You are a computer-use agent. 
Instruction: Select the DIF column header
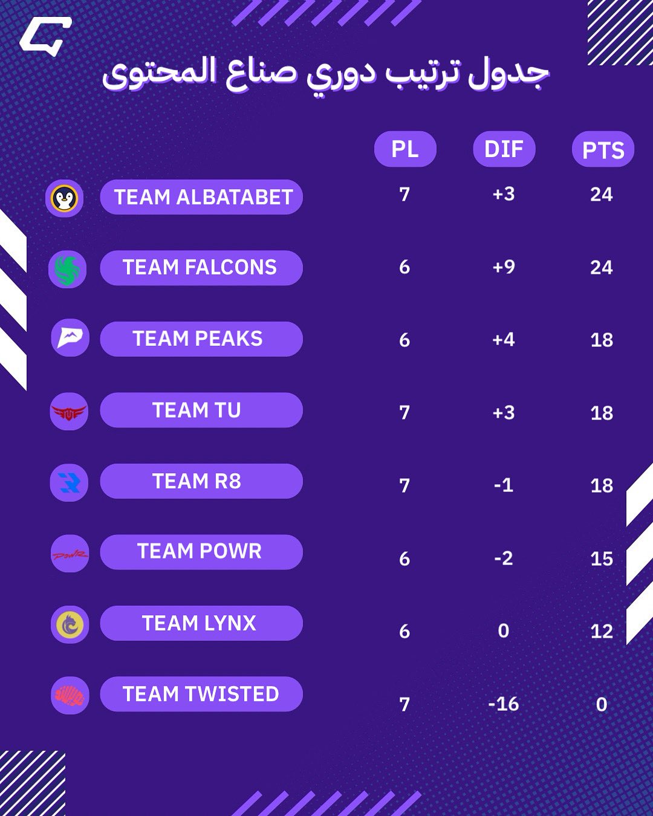click(504, 149)
